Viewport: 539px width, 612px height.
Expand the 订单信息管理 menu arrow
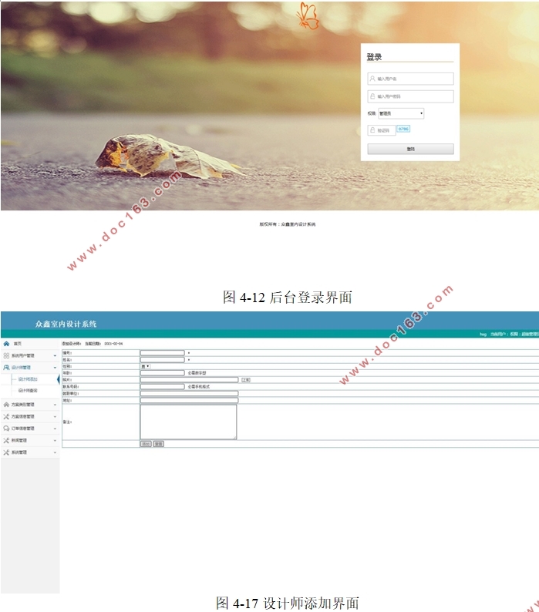point(55,429)
